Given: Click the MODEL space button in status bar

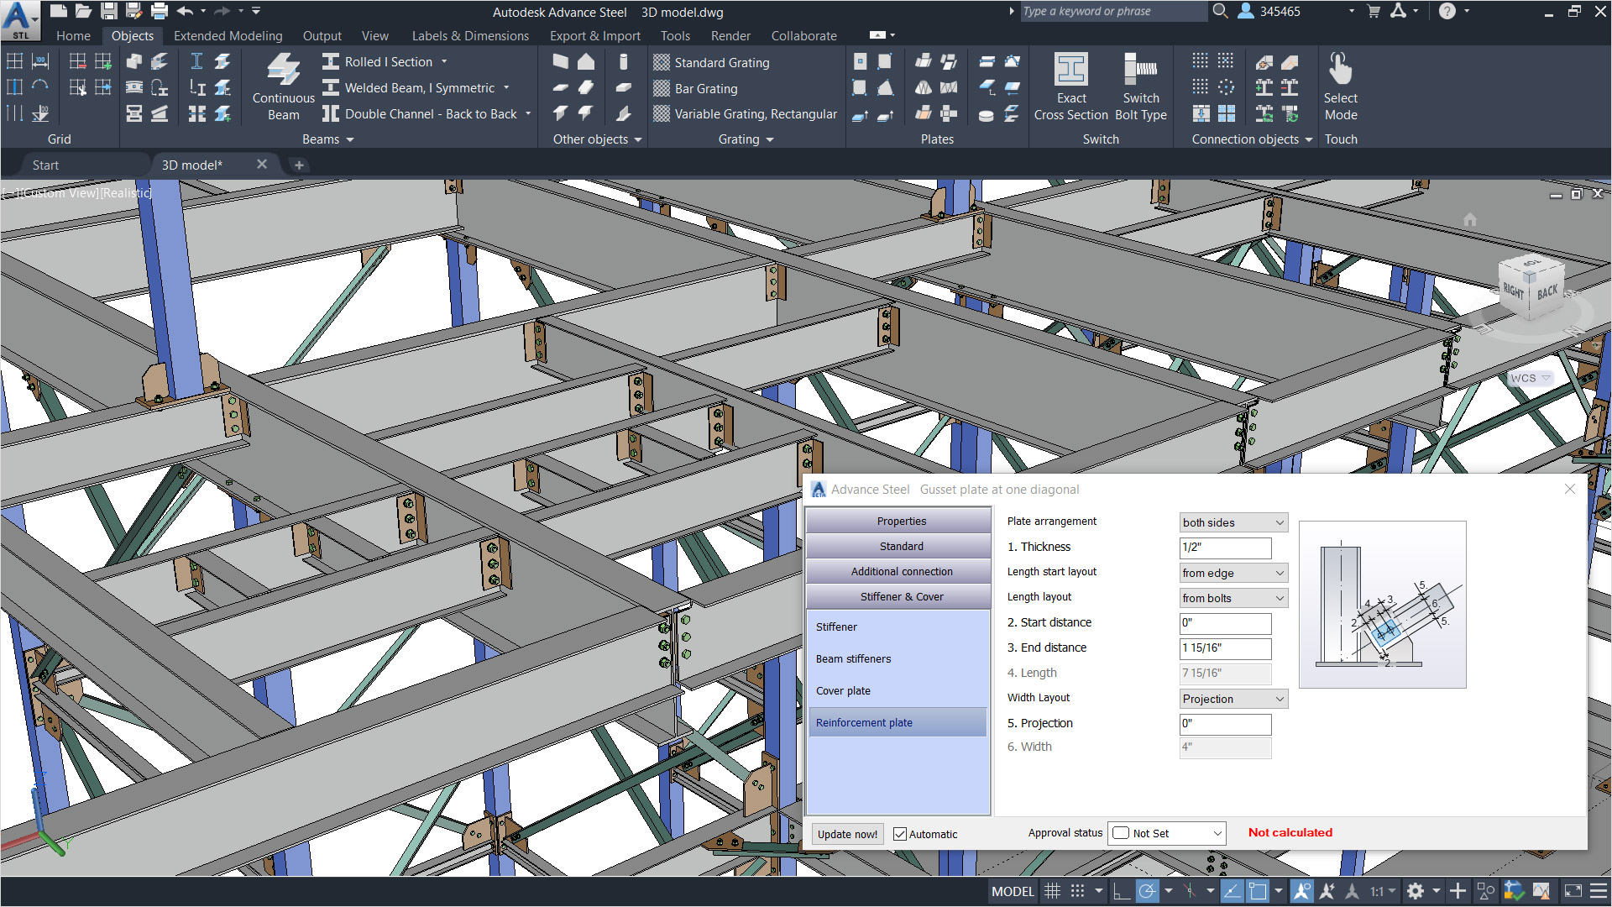Looking at the screenshot, I should pos(1013,891).
